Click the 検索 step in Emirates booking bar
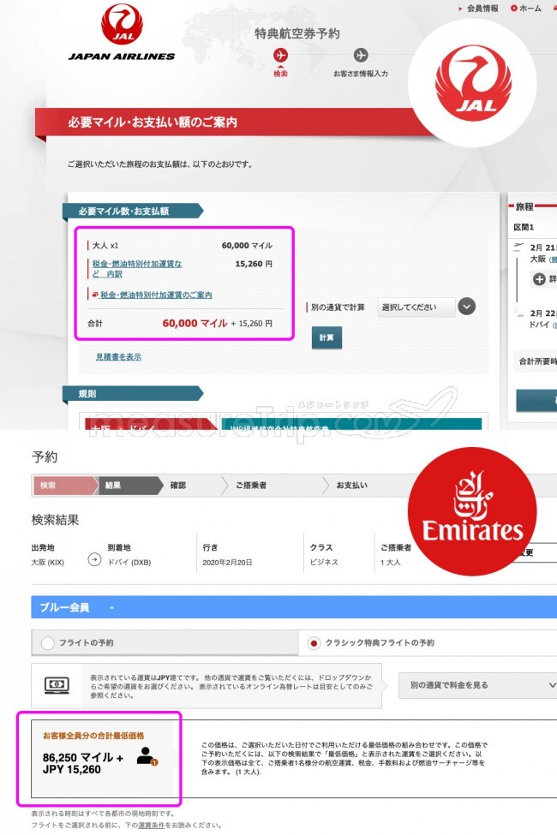Image resolution: width=557 pixels, height=835 pixels. [65, 486]
